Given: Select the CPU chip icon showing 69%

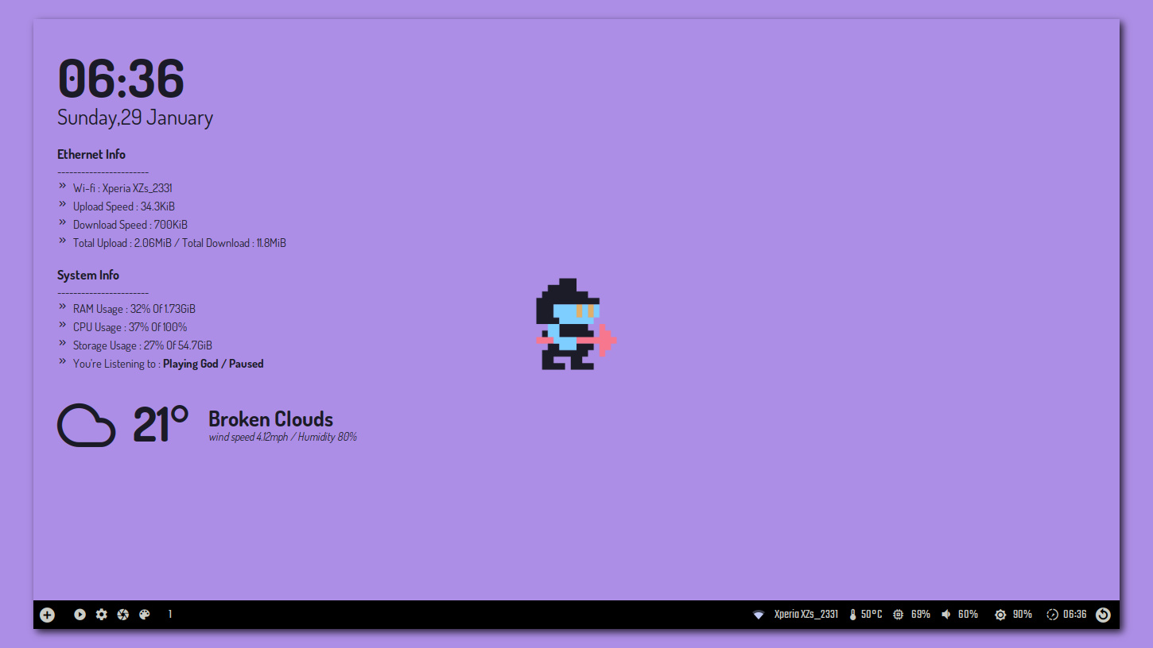Looking at the screenshot, I should point(898,614).
